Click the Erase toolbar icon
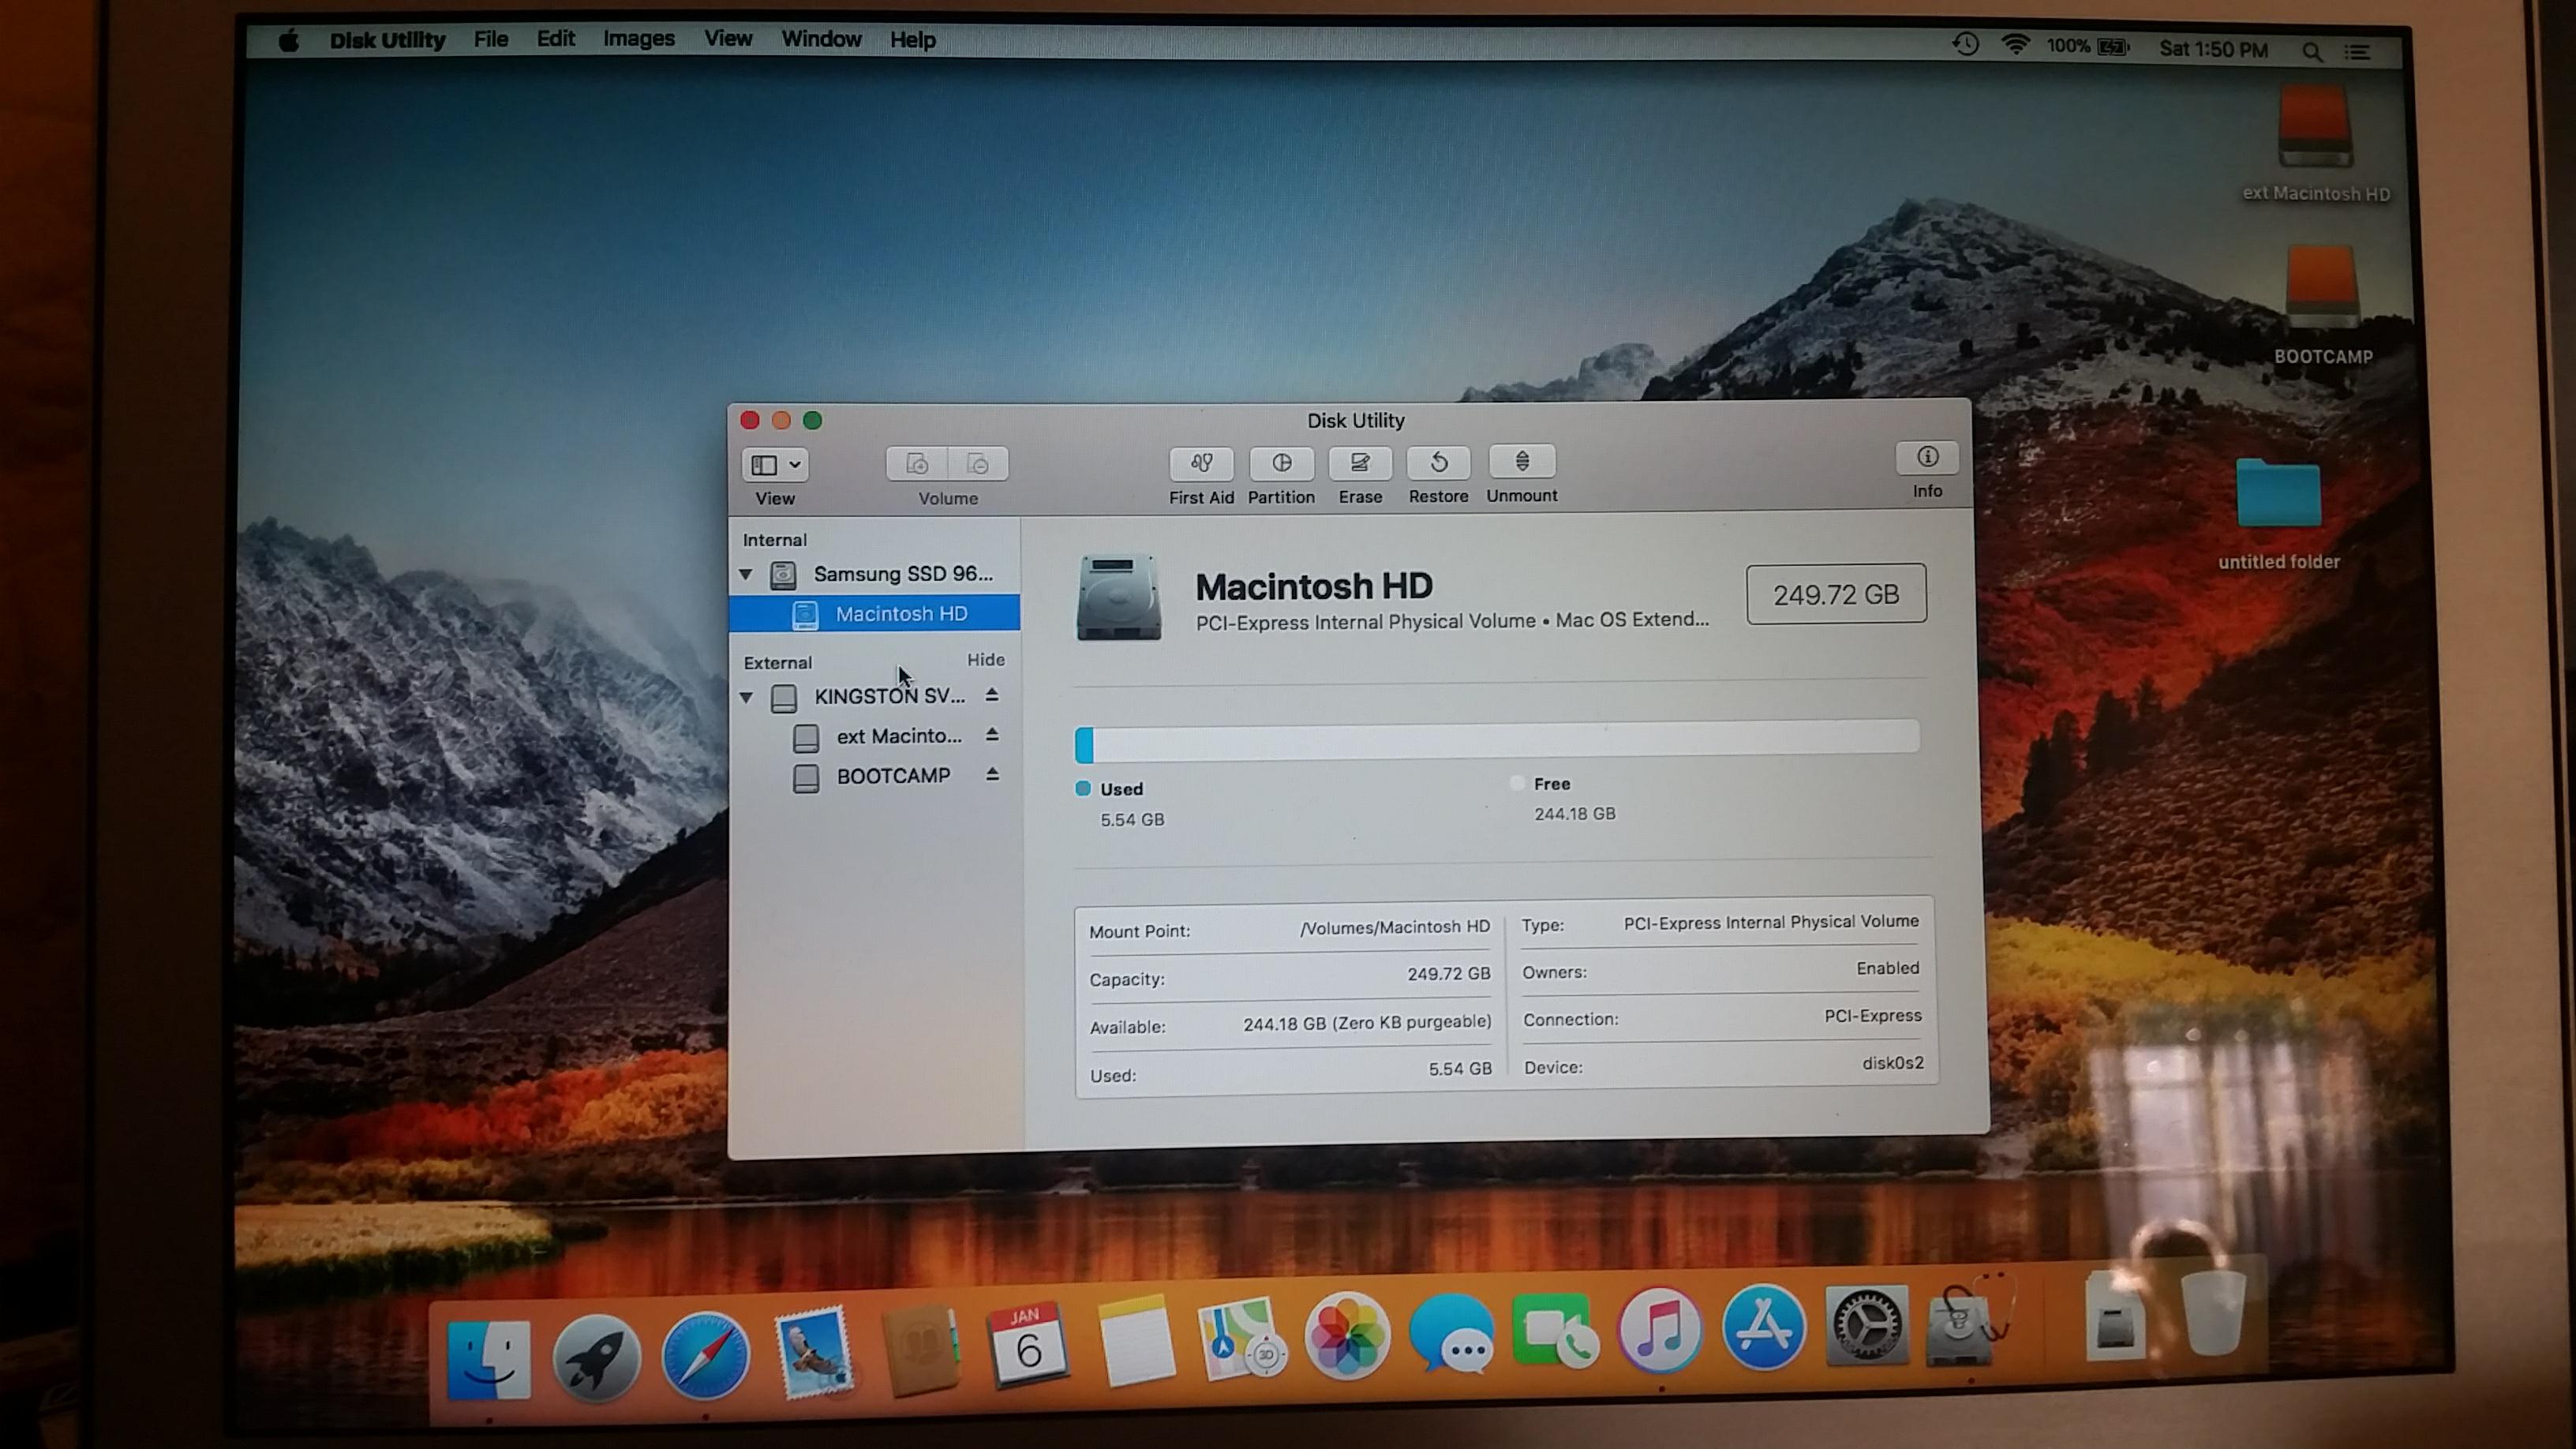This screenshot has width=2576, height=1449. click(x=1360, y=463)
